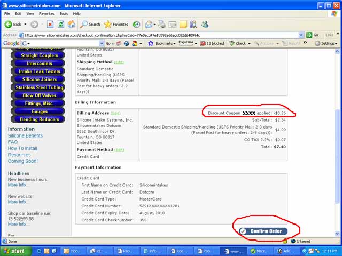
Task: Open the Gauges category
Action: (x=38, y=111)
